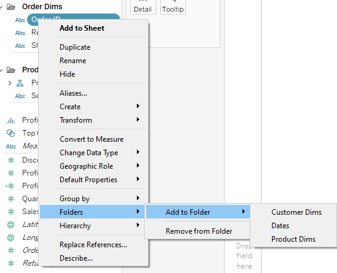Screen dimensions: 337x273
Task: Click the number icon beside Quan field
Action: pos(11,199)
